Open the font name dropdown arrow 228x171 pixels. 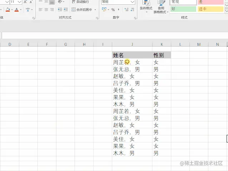coord(7,2)
